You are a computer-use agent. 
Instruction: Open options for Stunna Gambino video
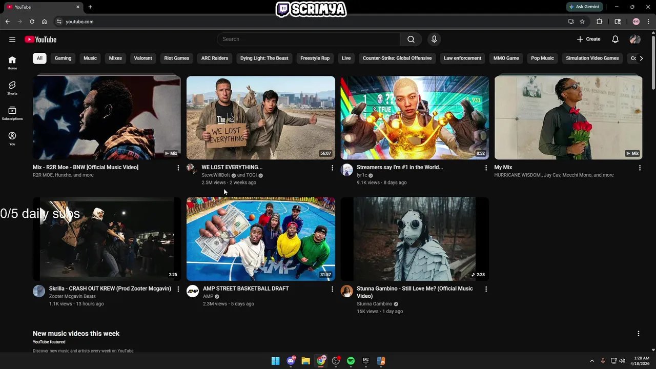486,289
